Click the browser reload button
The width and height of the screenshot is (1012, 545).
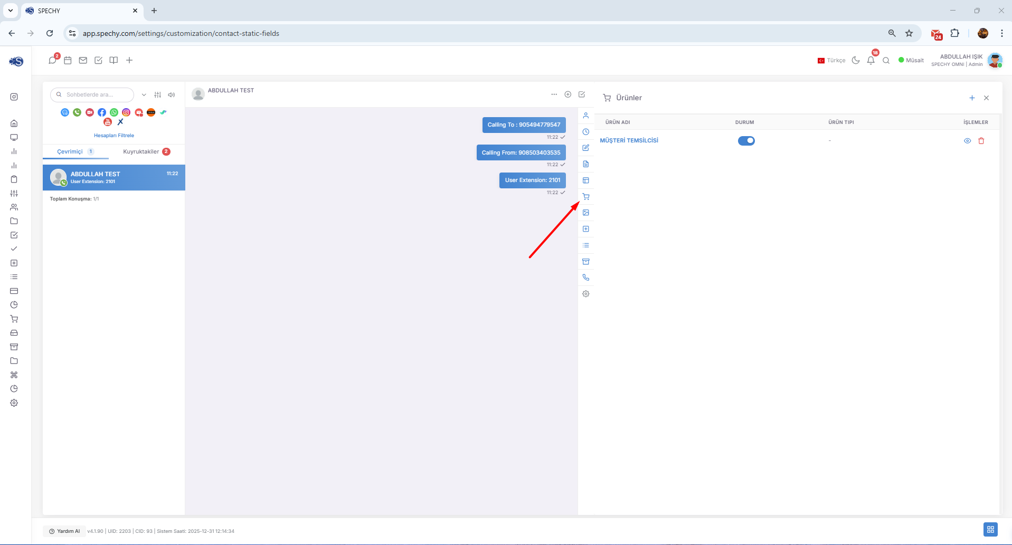[x=50, y=33]
